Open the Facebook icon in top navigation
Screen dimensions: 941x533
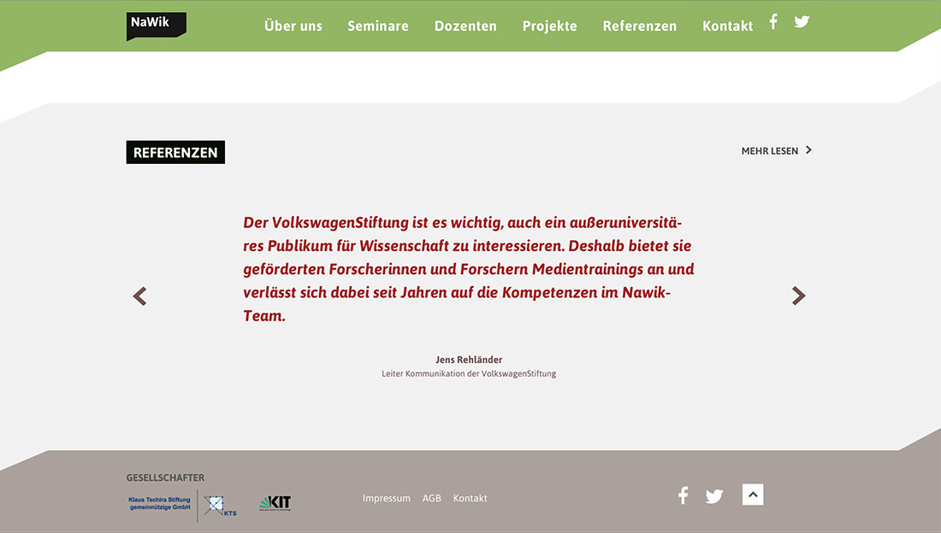coord(773,22)
